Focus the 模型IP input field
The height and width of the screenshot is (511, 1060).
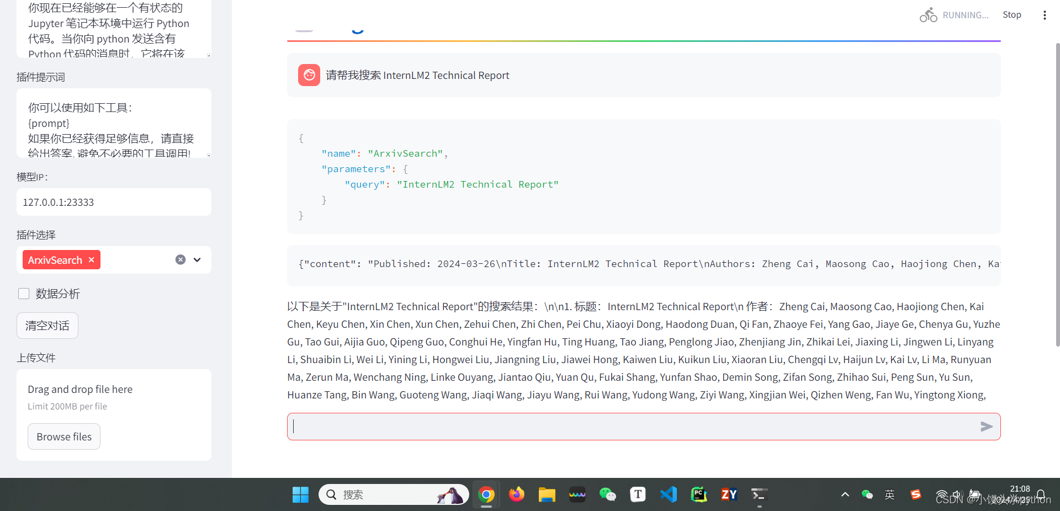pos(114,202)
